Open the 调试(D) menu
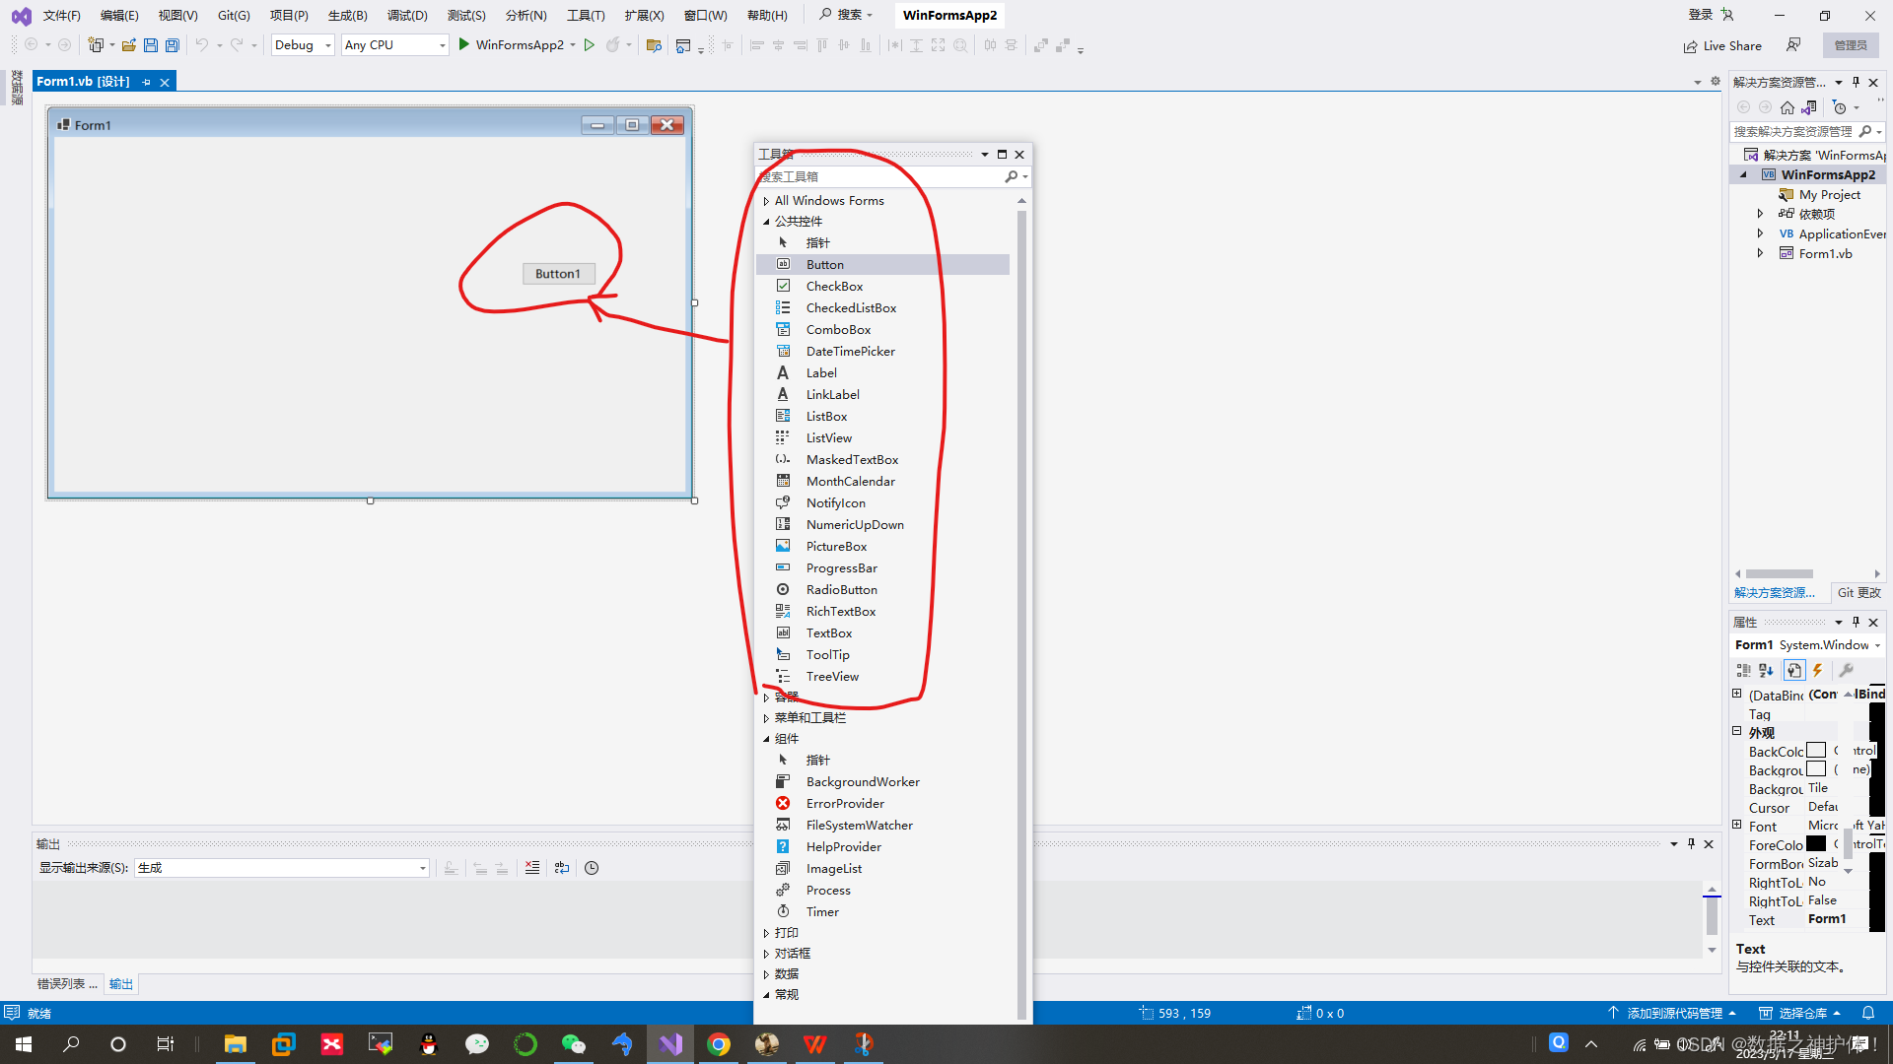 pos(407,15)
